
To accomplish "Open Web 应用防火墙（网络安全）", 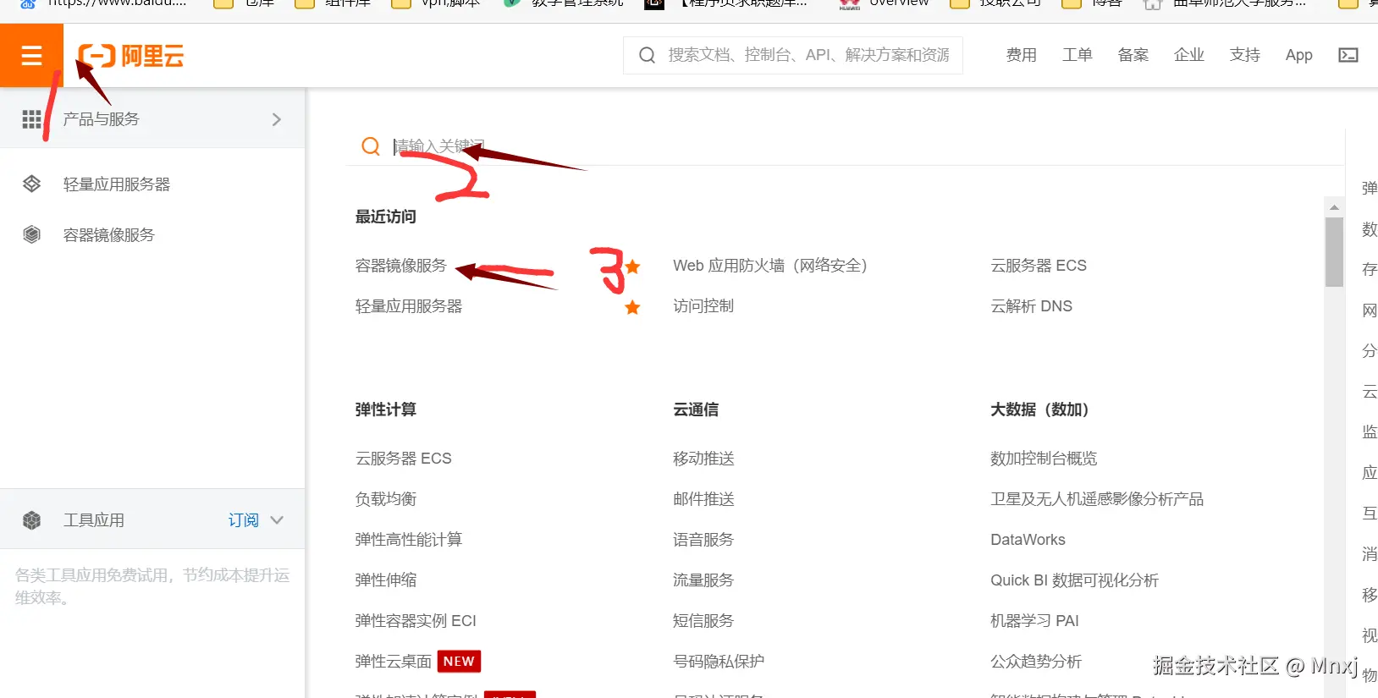I will [770, 266].
